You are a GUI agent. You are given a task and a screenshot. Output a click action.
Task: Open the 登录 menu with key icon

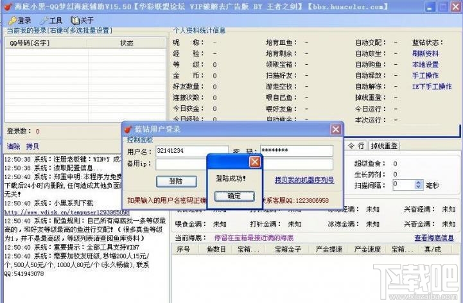coord(19,21)
